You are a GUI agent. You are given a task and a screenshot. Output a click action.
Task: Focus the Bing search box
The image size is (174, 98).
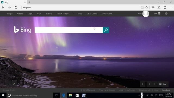(69, 30)
